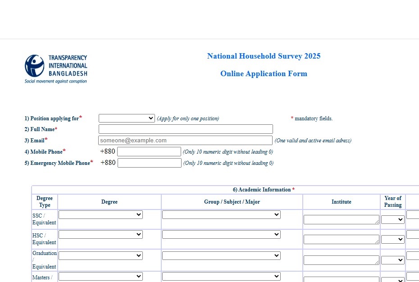Click the Full Name text field
This screenshot has width=419, height=282.
[x=186, y=129]
